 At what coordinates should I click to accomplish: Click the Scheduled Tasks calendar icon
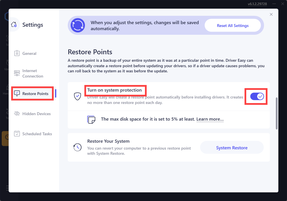[17, 134]
